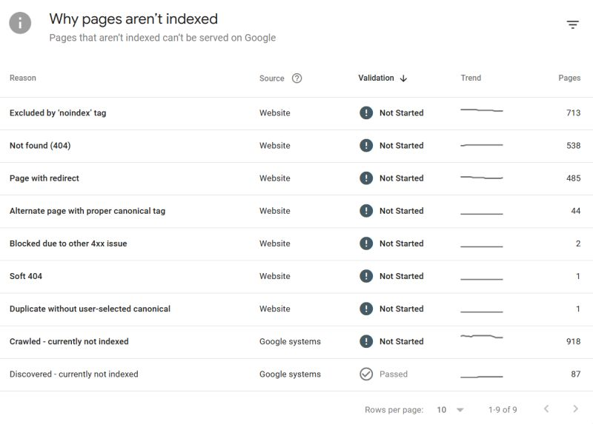593x424 pixels.
Task: Click the Source column help icon
Action: 296,78
